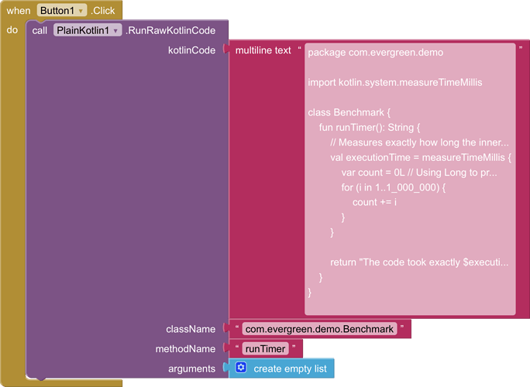The width and height of the screenshot is (530, 387).
Task: Click the multiline Kotlin code text area
Action: (x=410, y=179)
